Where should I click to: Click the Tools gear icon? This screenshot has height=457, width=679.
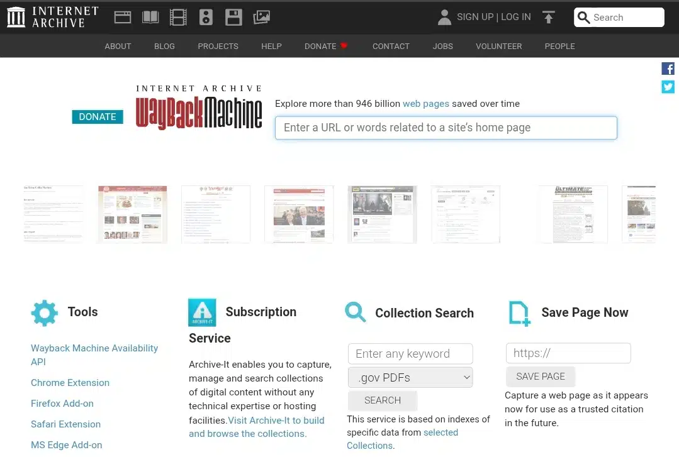(44, 313)
